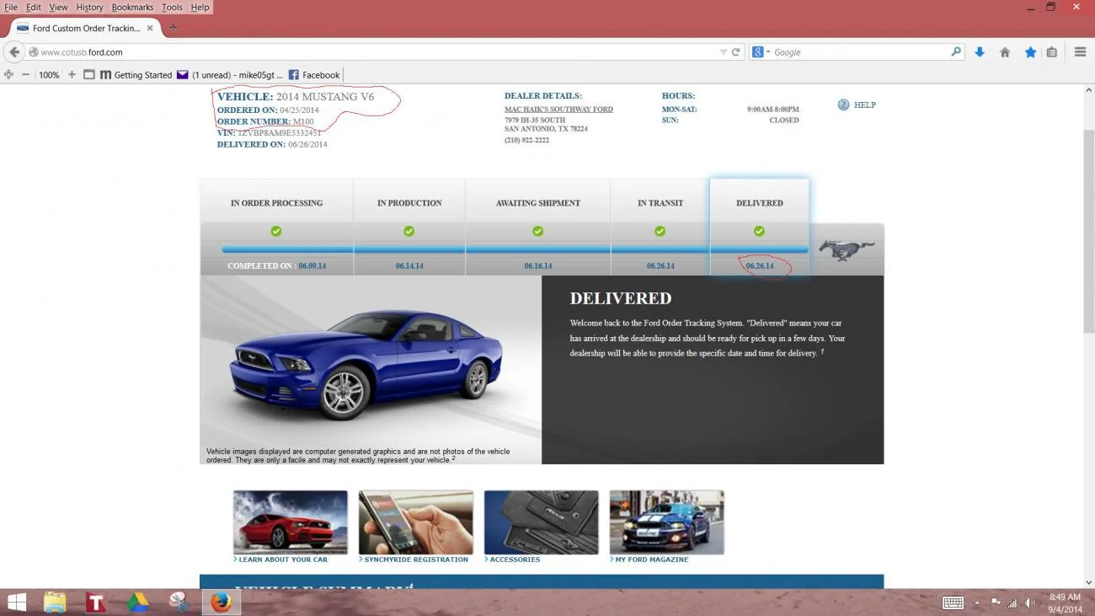The image size is (1095, 616).
Task: Open the Edit menu
Action: click(34, 7)
